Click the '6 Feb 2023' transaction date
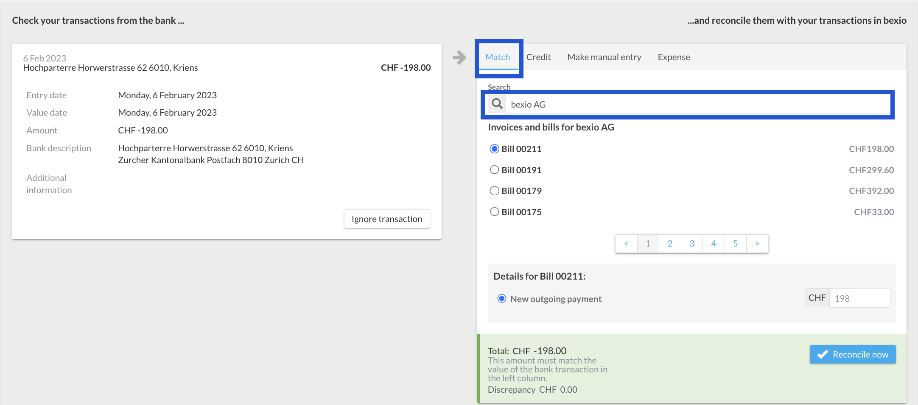The image size is (918, 405). (x=45, y=58)
